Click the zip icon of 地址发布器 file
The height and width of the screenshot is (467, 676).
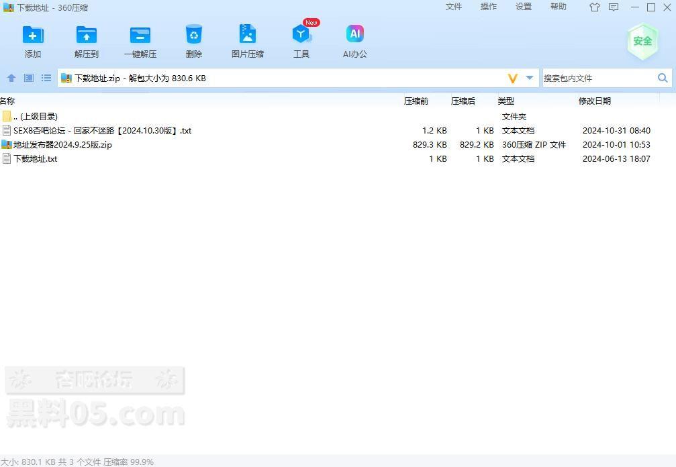click(7, 144)
